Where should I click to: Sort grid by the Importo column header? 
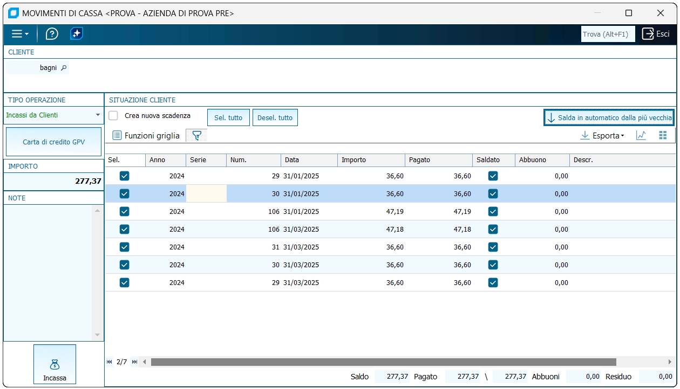[371, 160]
